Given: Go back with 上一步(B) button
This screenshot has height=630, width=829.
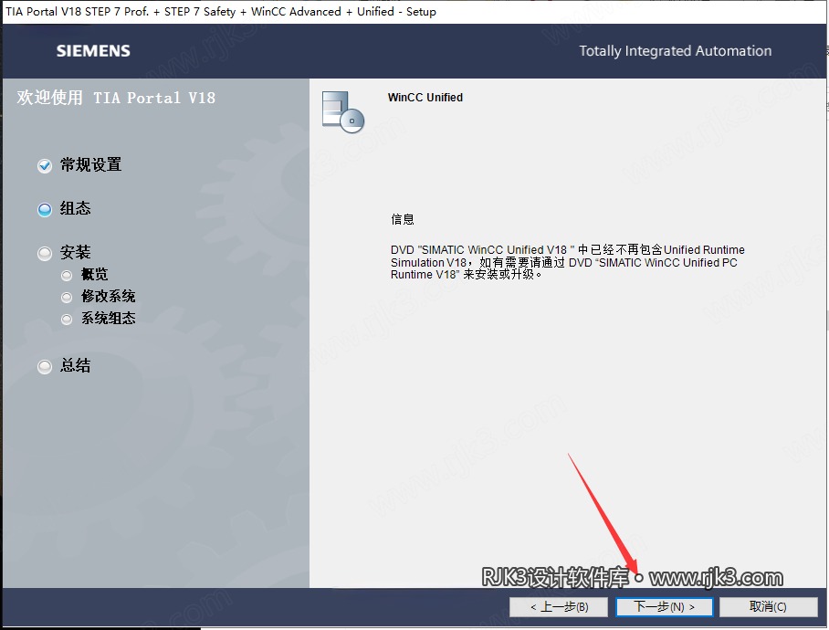Looking at the screenshot, I should pyautogui.click(x=559, y=607).
